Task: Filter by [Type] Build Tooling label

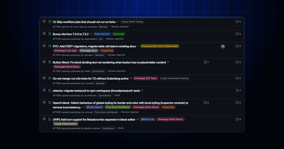Action: coord(132,22)
